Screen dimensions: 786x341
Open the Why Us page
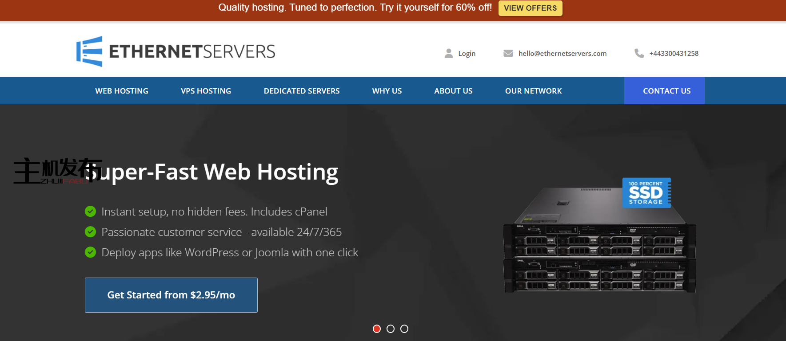coord(387,91)
